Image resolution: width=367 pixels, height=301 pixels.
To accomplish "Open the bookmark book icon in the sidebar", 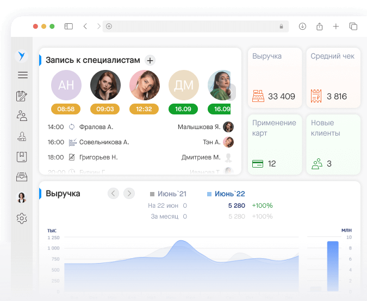I will (x=22, y=157).
